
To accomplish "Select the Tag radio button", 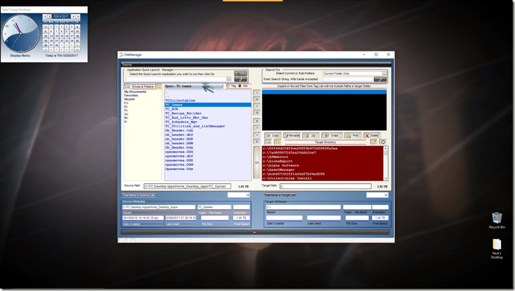I will pos(228,86).
